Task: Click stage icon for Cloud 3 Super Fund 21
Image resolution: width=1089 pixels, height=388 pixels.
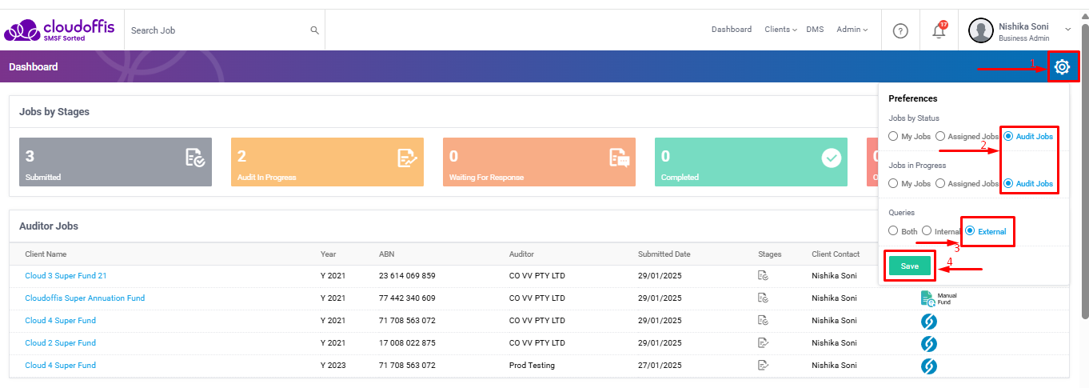Action: click(x=764, y=276)
